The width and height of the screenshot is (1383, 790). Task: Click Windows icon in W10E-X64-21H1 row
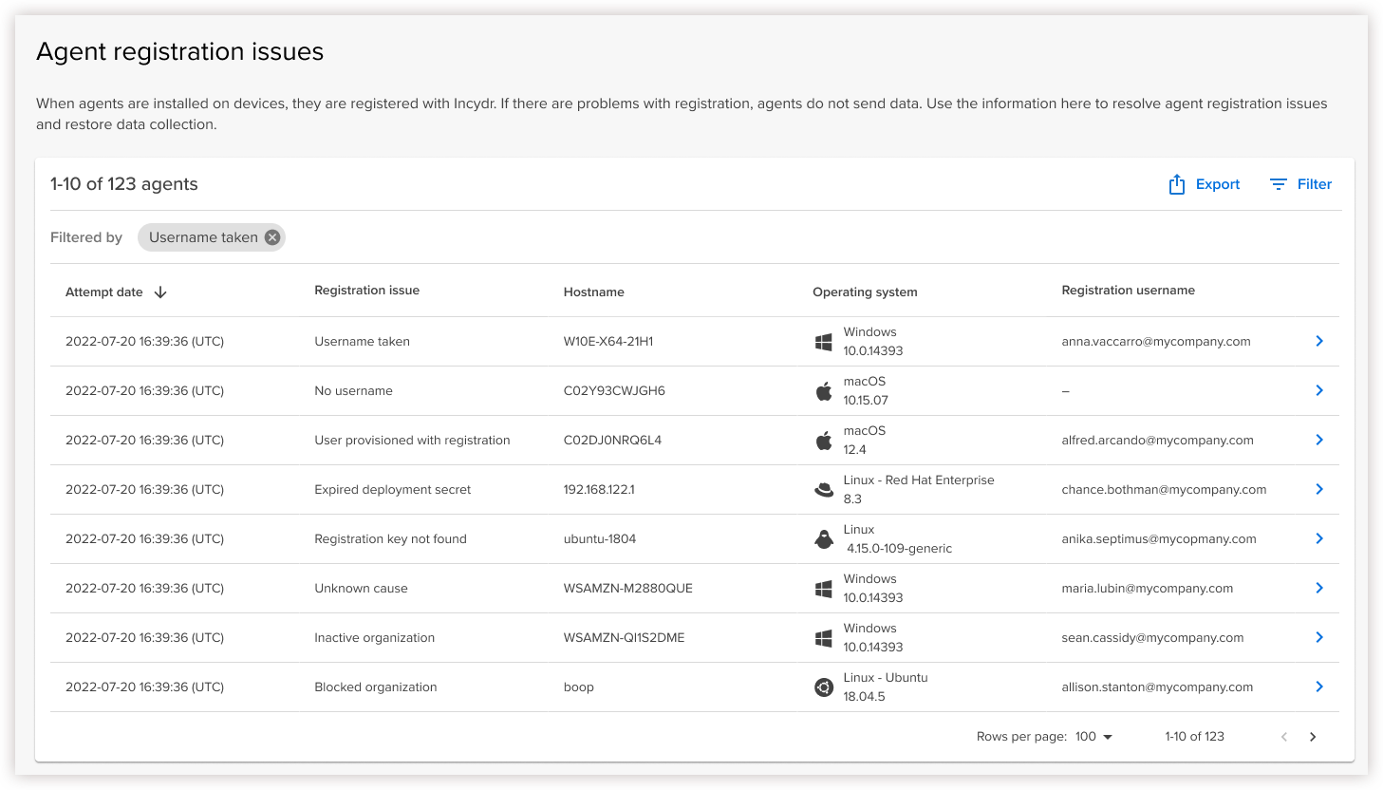click(824, 342)
